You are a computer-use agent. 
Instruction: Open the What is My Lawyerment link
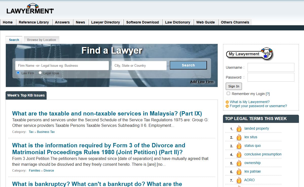click(x=250, y=102)
